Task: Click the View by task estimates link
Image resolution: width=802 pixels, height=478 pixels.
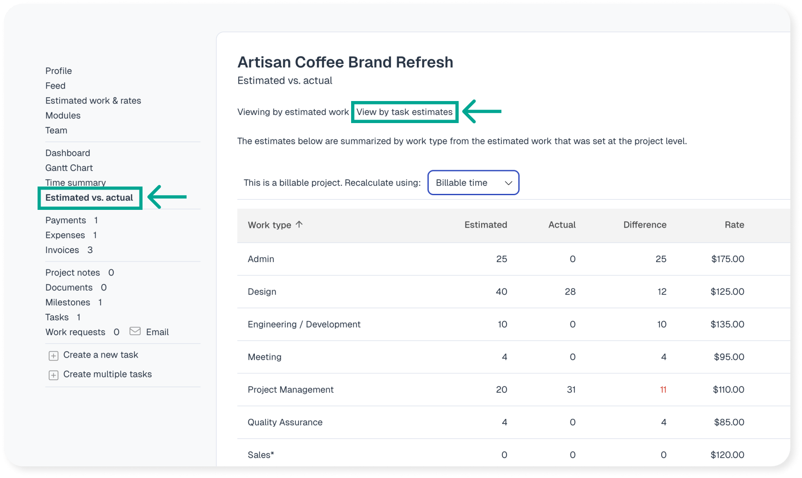Action: click(404, 112)
